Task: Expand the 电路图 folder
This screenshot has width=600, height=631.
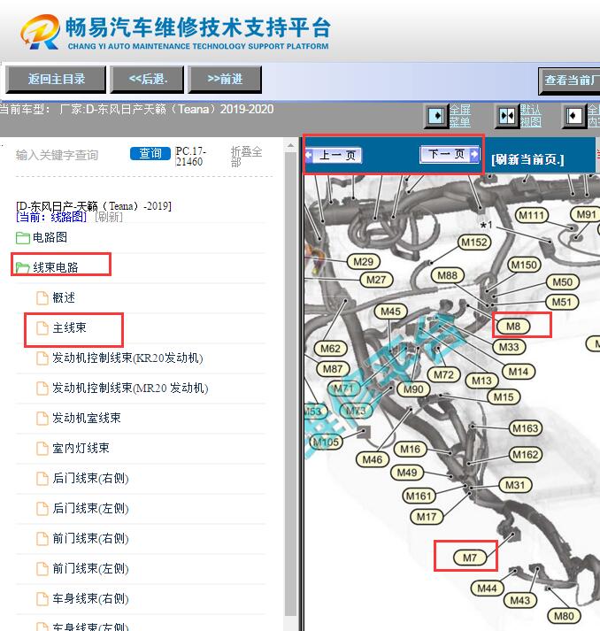Action: (x=50, y=237)
